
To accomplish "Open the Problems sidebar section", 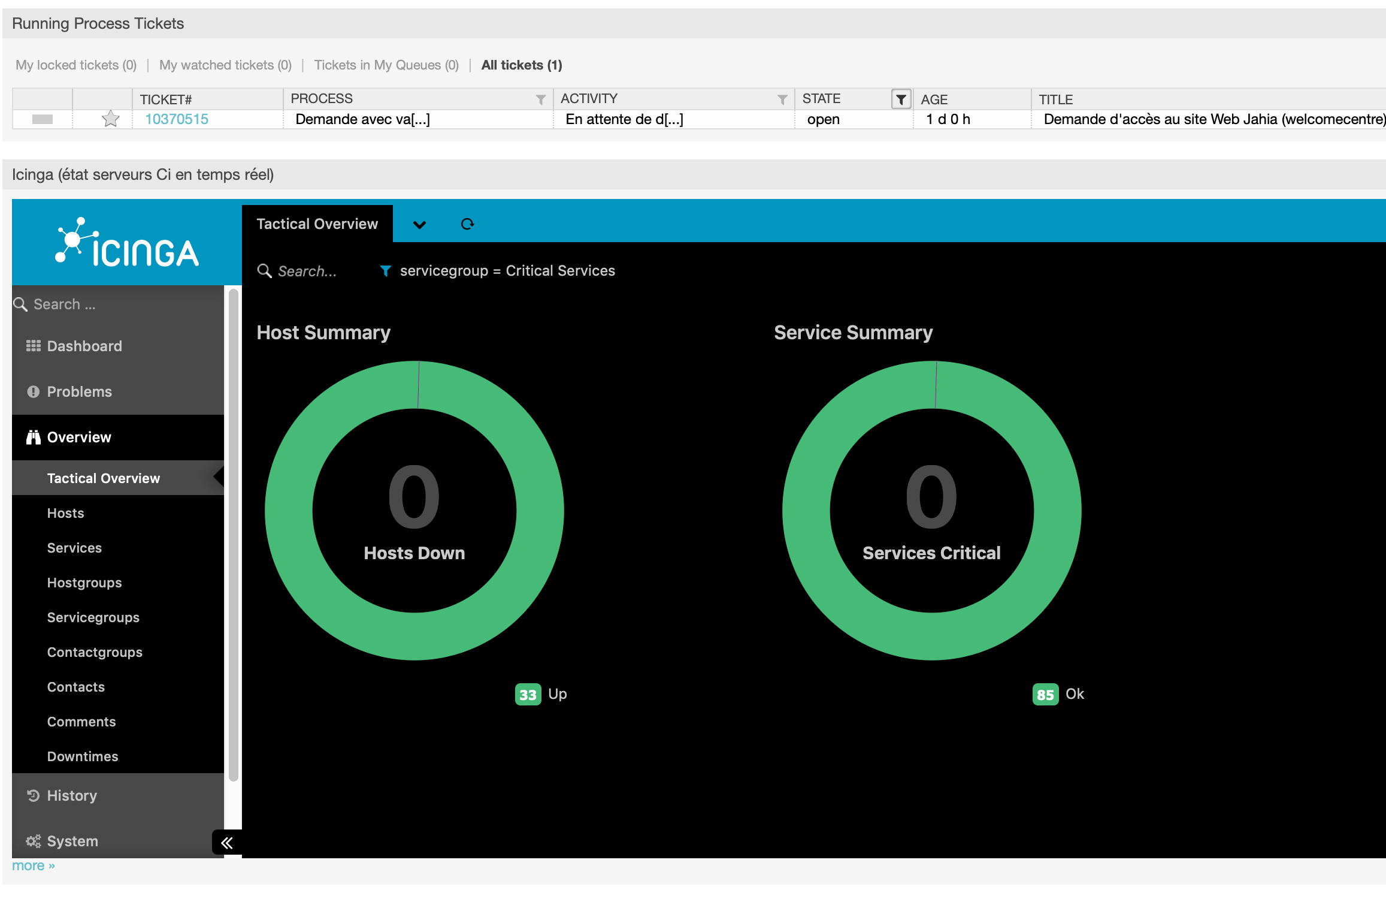I will point(79,392).
